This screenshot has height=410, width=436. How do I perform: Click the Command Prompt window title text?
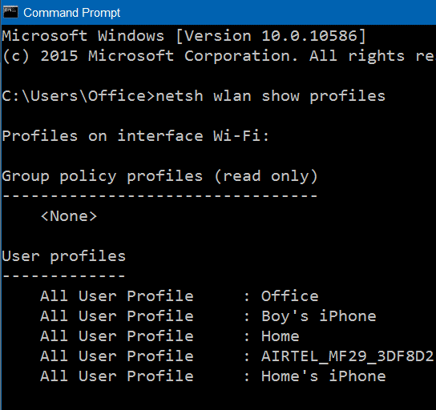click(72, 13)
